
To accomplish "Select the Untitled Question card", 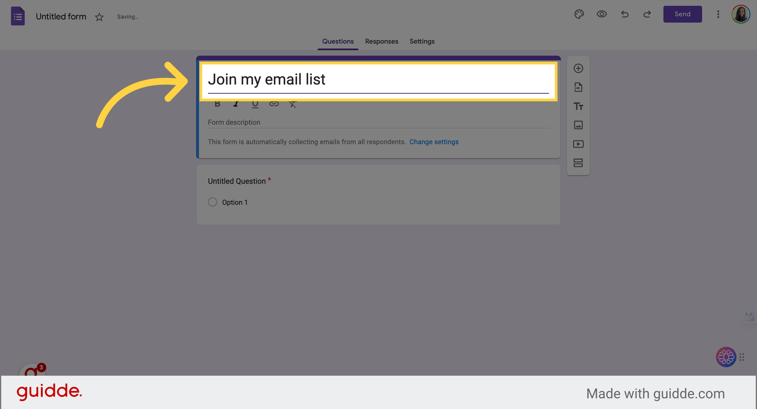I will 378,195.
